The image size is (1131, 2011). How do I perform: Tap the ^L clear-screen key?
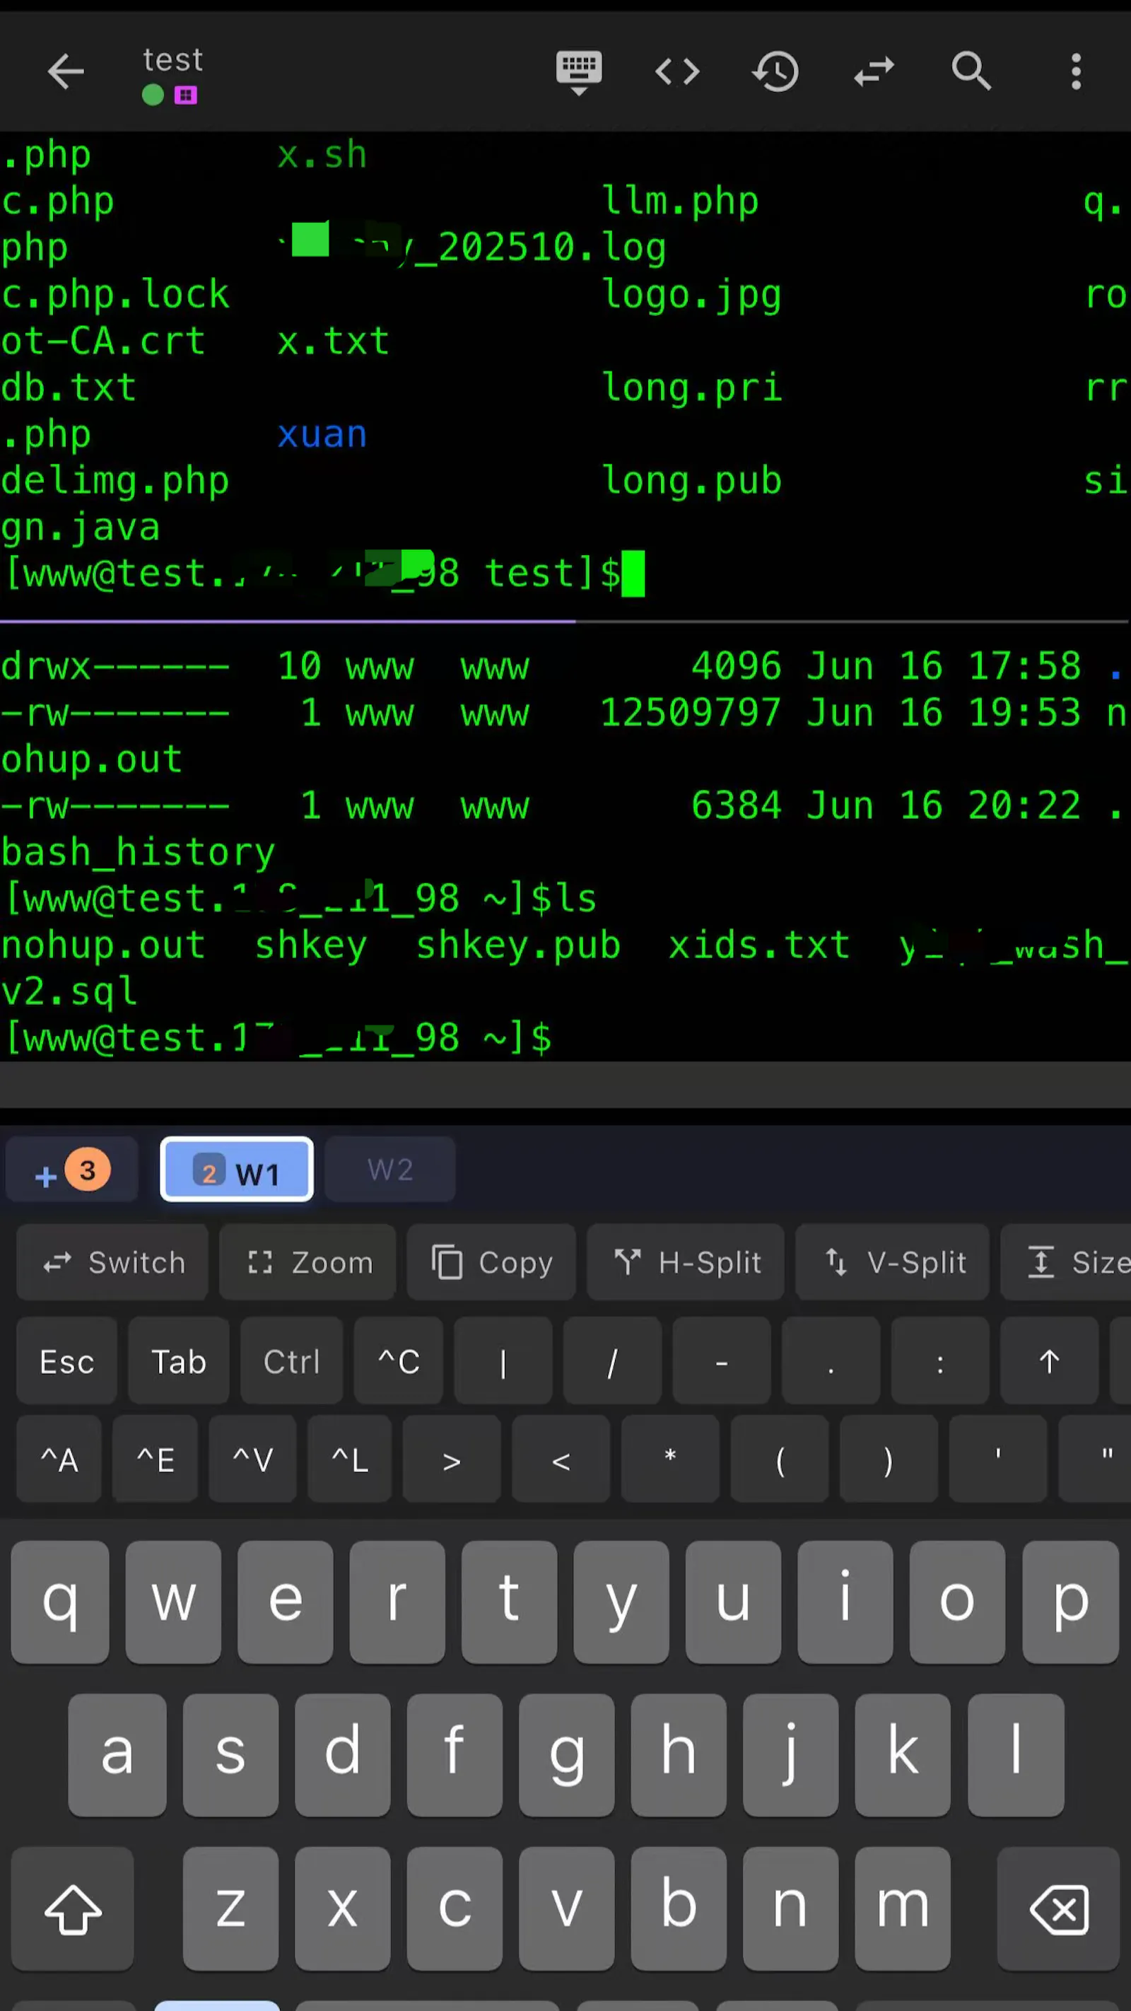[x=350, y=1459]
